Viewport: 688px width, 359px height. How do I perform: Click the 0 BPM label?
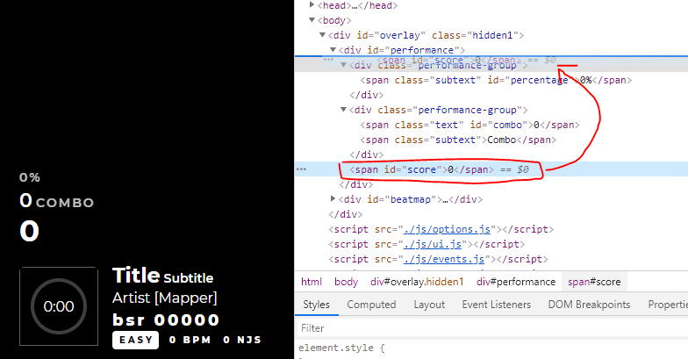coord(190,341)
